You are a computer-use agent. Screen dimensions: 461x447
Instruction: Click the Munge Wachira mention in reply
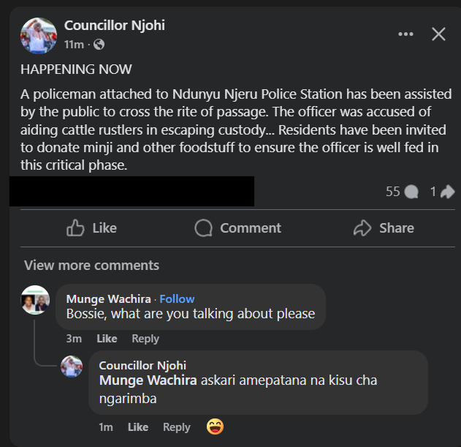click(x=148, y=380)
